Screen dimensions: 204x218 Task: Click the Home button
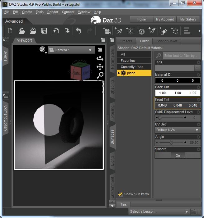141,19
